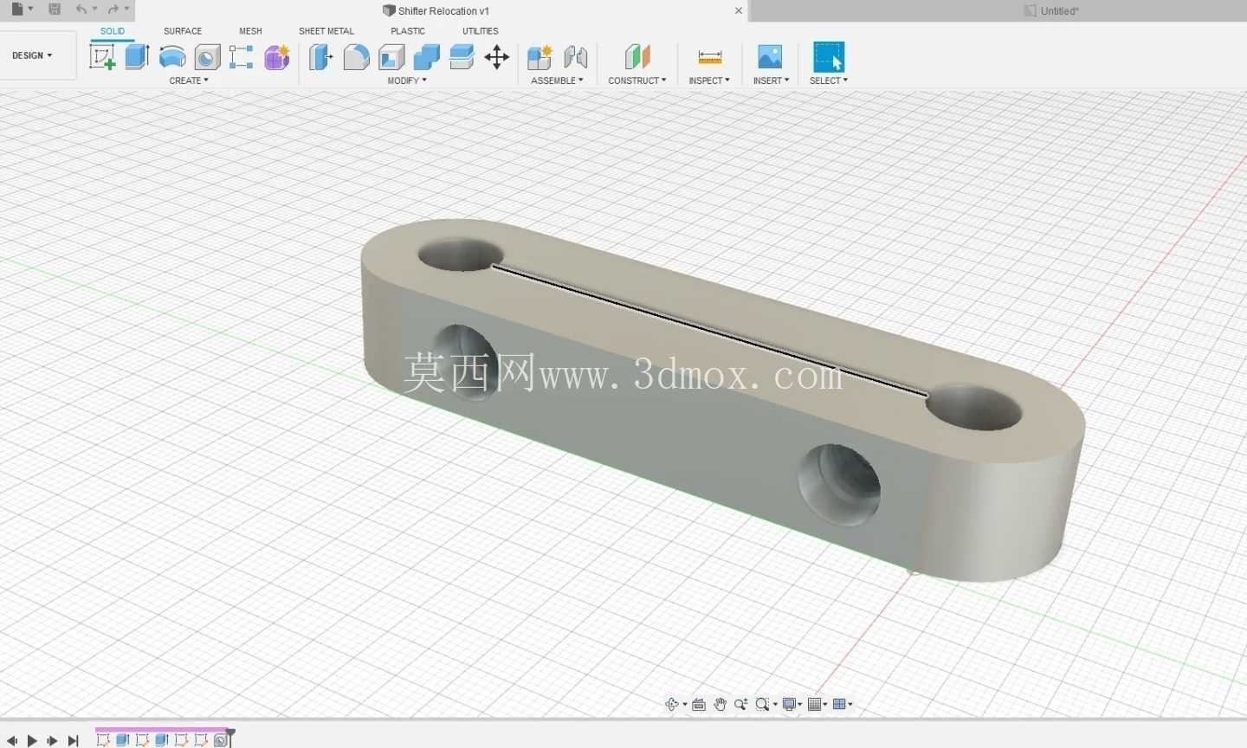Select the Orbit navigation tool
The image size is (1247, 748).
tap(672, 704)
